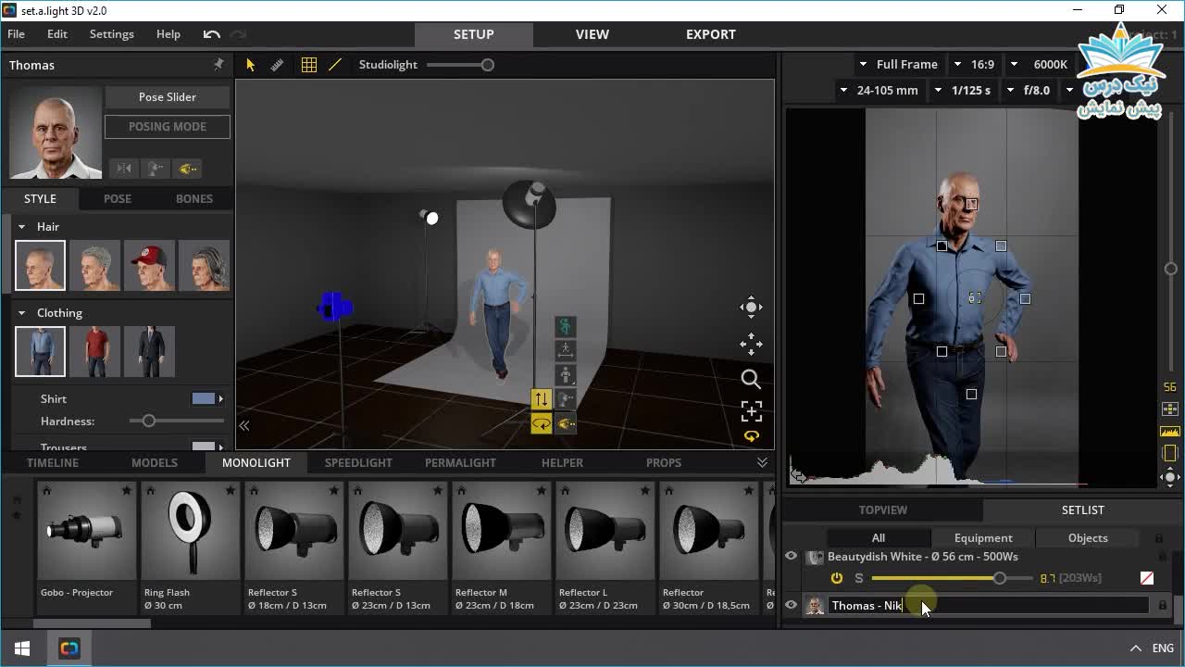Viewport: 1185px width, 667px height.
Task: Click the focus frame icon in viewport
Action: 751,411
